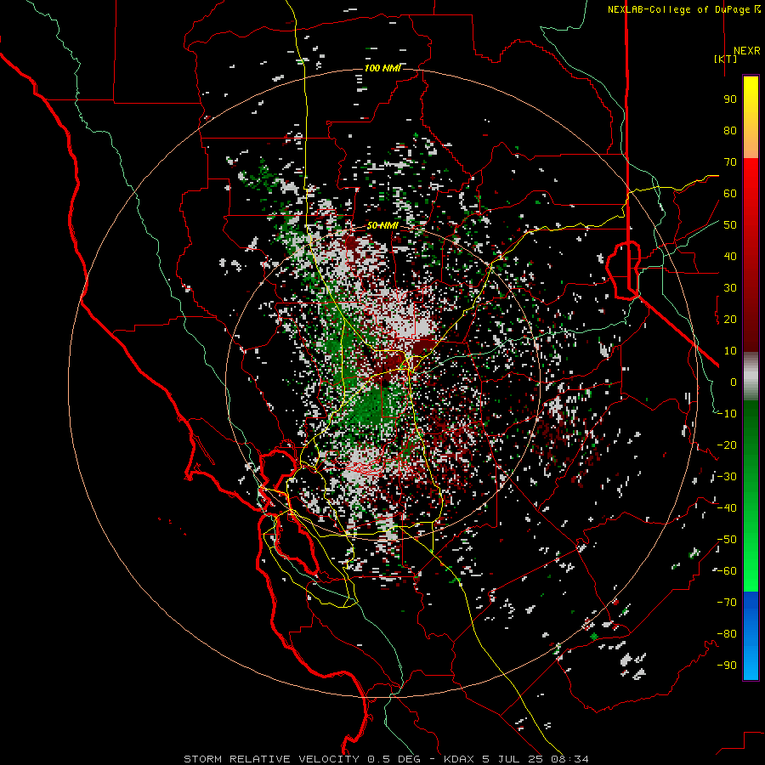Click the NEXLAB-College of DuPage label
The height and width of the screenshot is (765, 765).
click(x=679, y=9)
